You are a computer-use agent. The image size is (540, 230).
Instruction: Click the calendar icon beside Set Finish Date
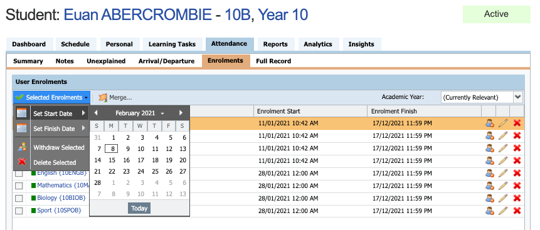pos(22,128)
